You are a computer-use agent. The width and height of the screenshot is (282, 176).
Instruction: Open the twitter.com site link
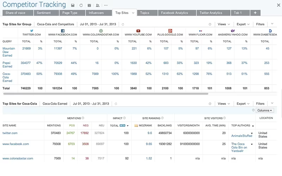pyautogui.click(x=10, y=133)
